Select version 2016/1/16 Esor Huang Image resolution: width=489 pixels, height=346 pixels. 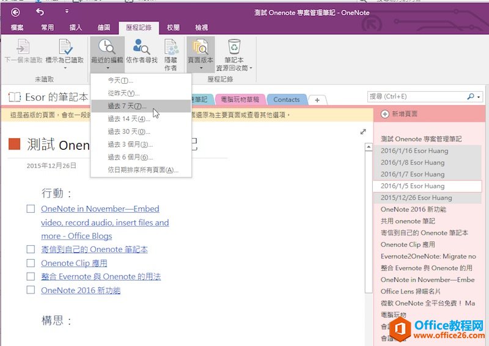427,151
